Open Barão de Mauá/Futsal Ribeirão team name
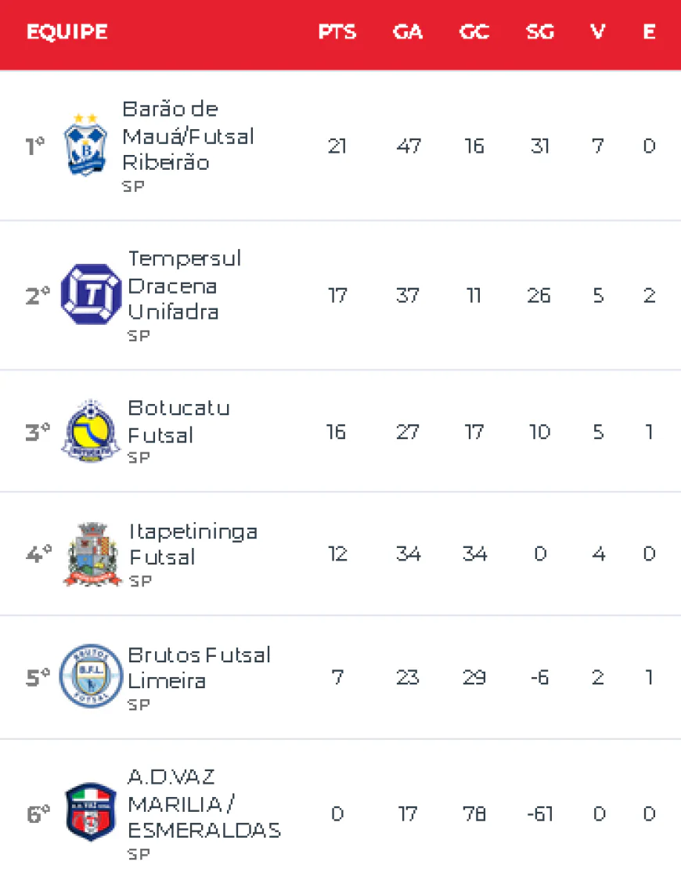 point(188,136)
